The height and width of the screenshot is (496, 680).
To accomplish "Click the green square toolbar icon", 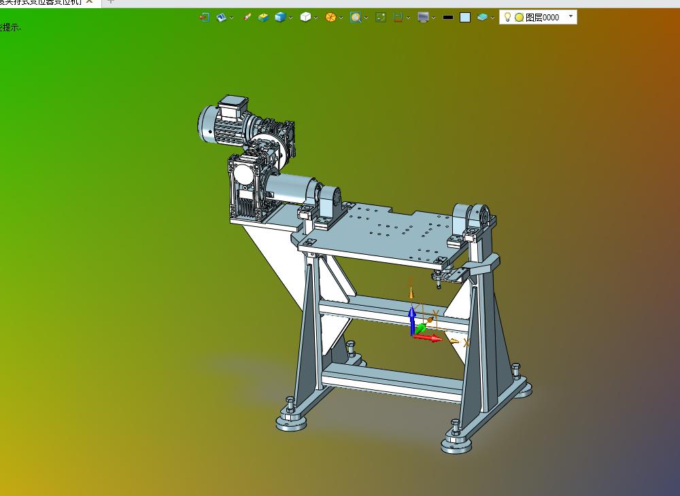I will pos(381,18).
